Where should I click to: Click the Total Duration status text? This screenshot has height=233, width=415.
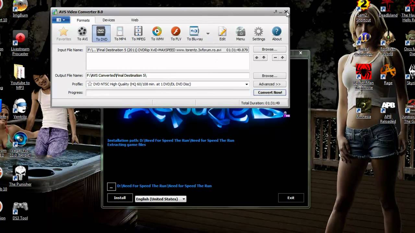260,103
